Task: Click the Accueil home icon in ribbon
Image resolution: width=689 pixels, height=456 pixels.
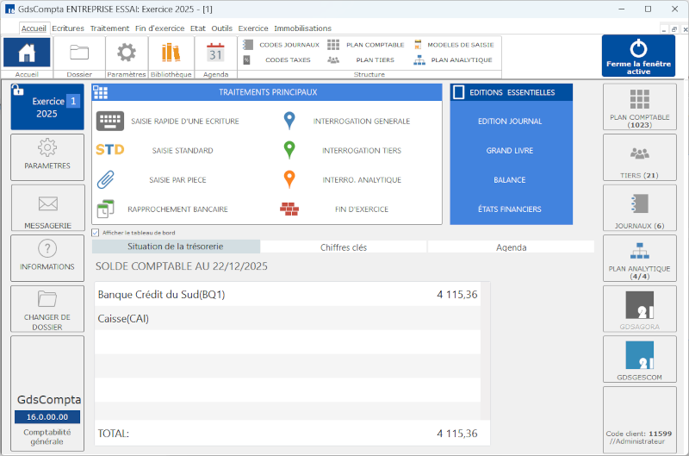Action: pyautogui.click(x=26, y=53)
